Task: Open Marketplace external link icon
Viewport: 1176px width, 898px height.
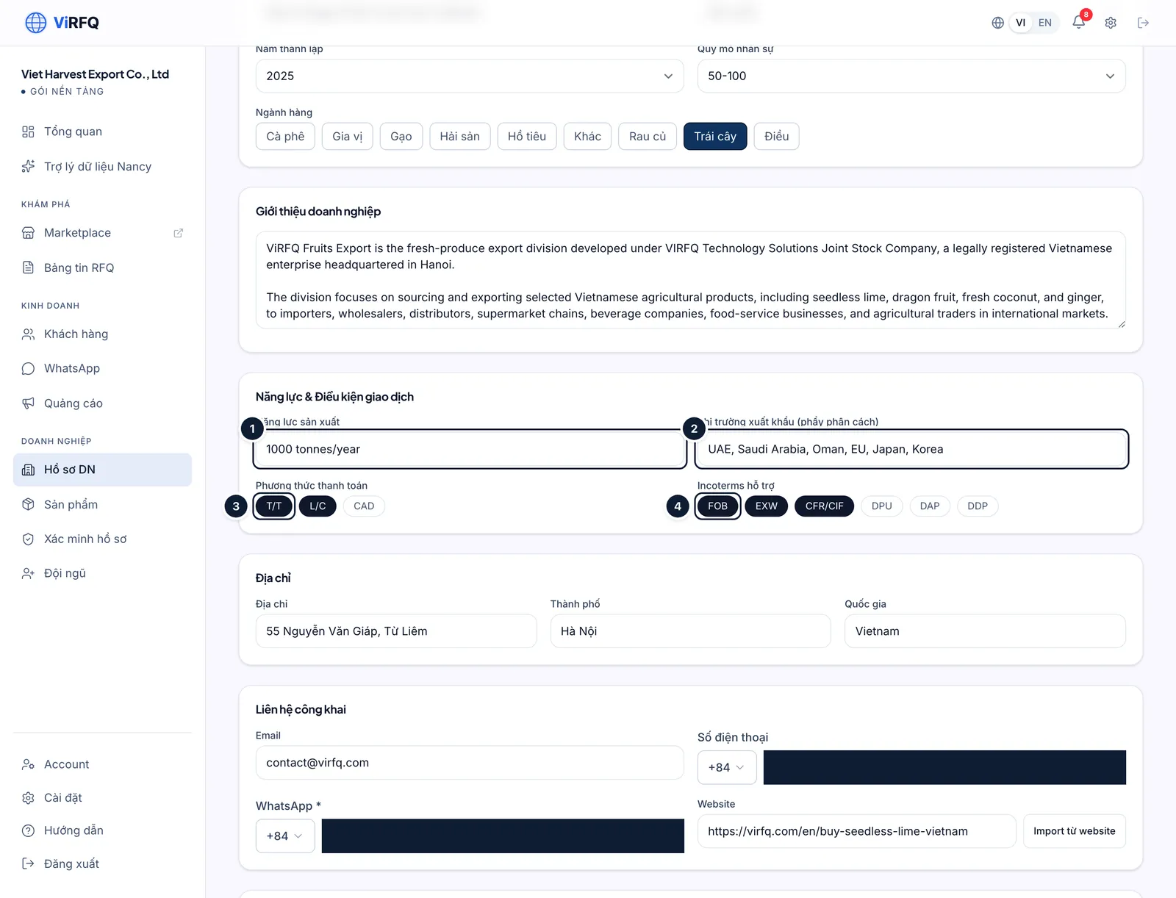Action: click(x=178, y=233)
